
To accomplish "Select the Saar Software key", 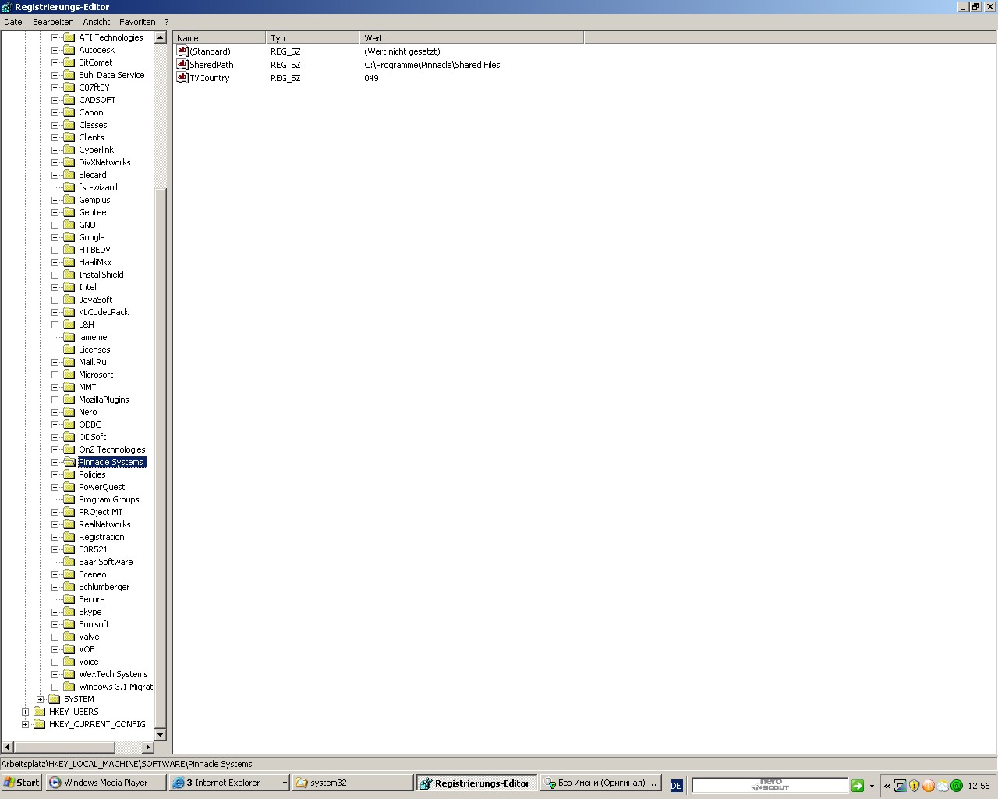I will (x=106, y=562).
